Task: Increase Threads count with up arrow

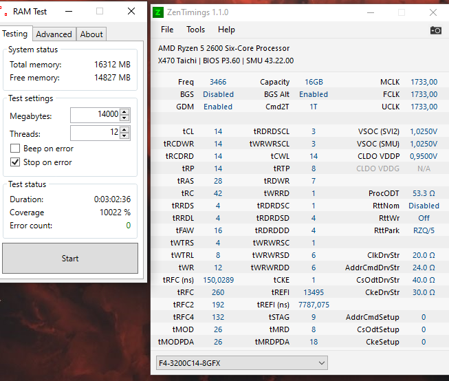Action: (124, 130)
